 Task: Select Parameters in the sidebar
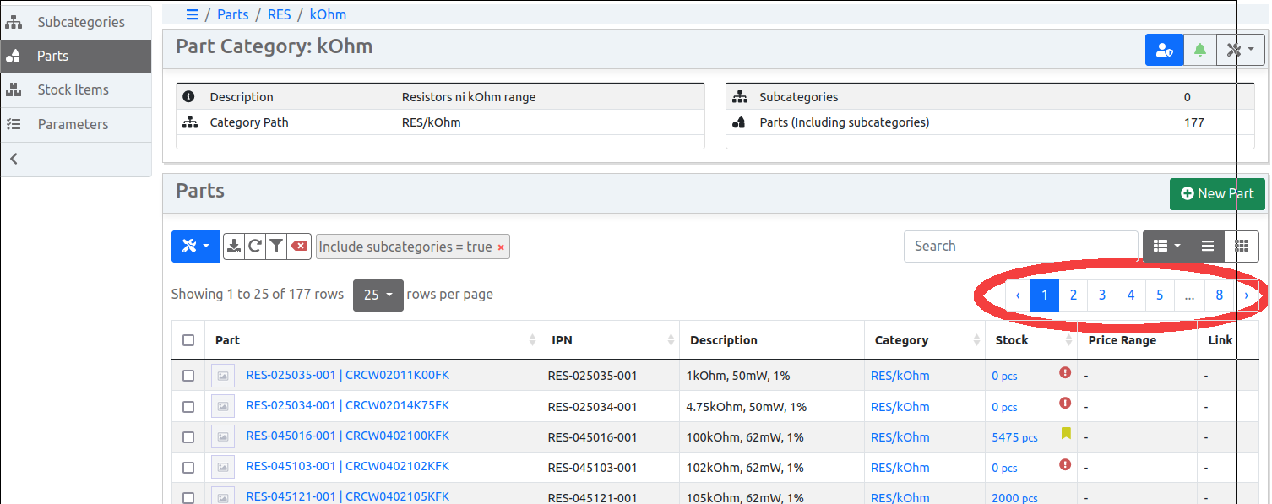(74, 124)
